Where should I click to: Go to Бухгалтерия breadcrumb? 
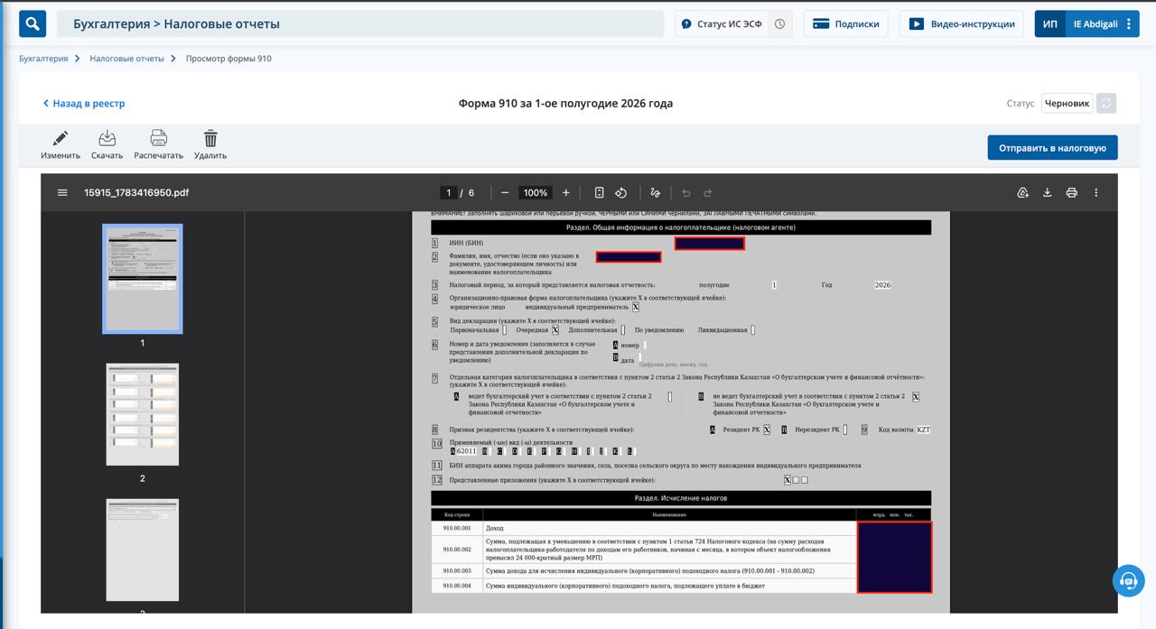[43, 59]
